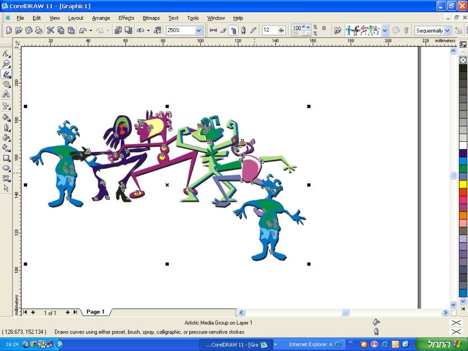Click the Export icon
Viewport: 468px width, 351px height.
coord(129,30)
